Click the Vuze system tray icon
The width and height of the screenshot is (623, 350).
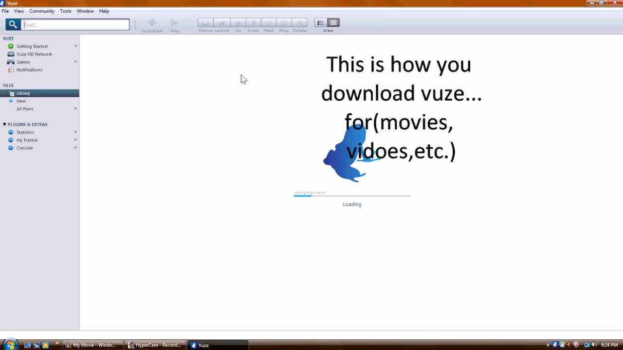555,345
